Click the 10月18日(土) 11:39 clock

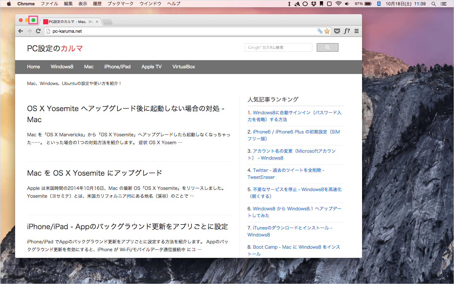click(406, 4)
